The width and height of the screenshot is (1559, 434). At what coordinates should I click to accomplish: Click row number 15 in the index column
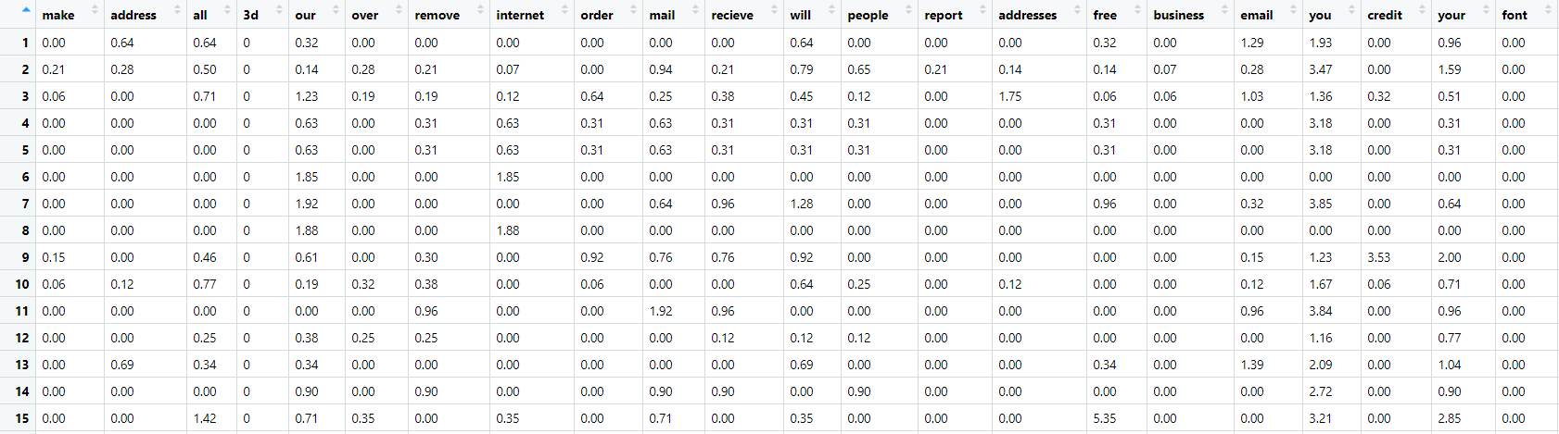point(22,418)
